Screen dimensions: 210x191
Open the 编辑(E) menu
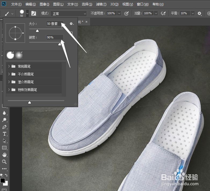click(x=31, y=4)
